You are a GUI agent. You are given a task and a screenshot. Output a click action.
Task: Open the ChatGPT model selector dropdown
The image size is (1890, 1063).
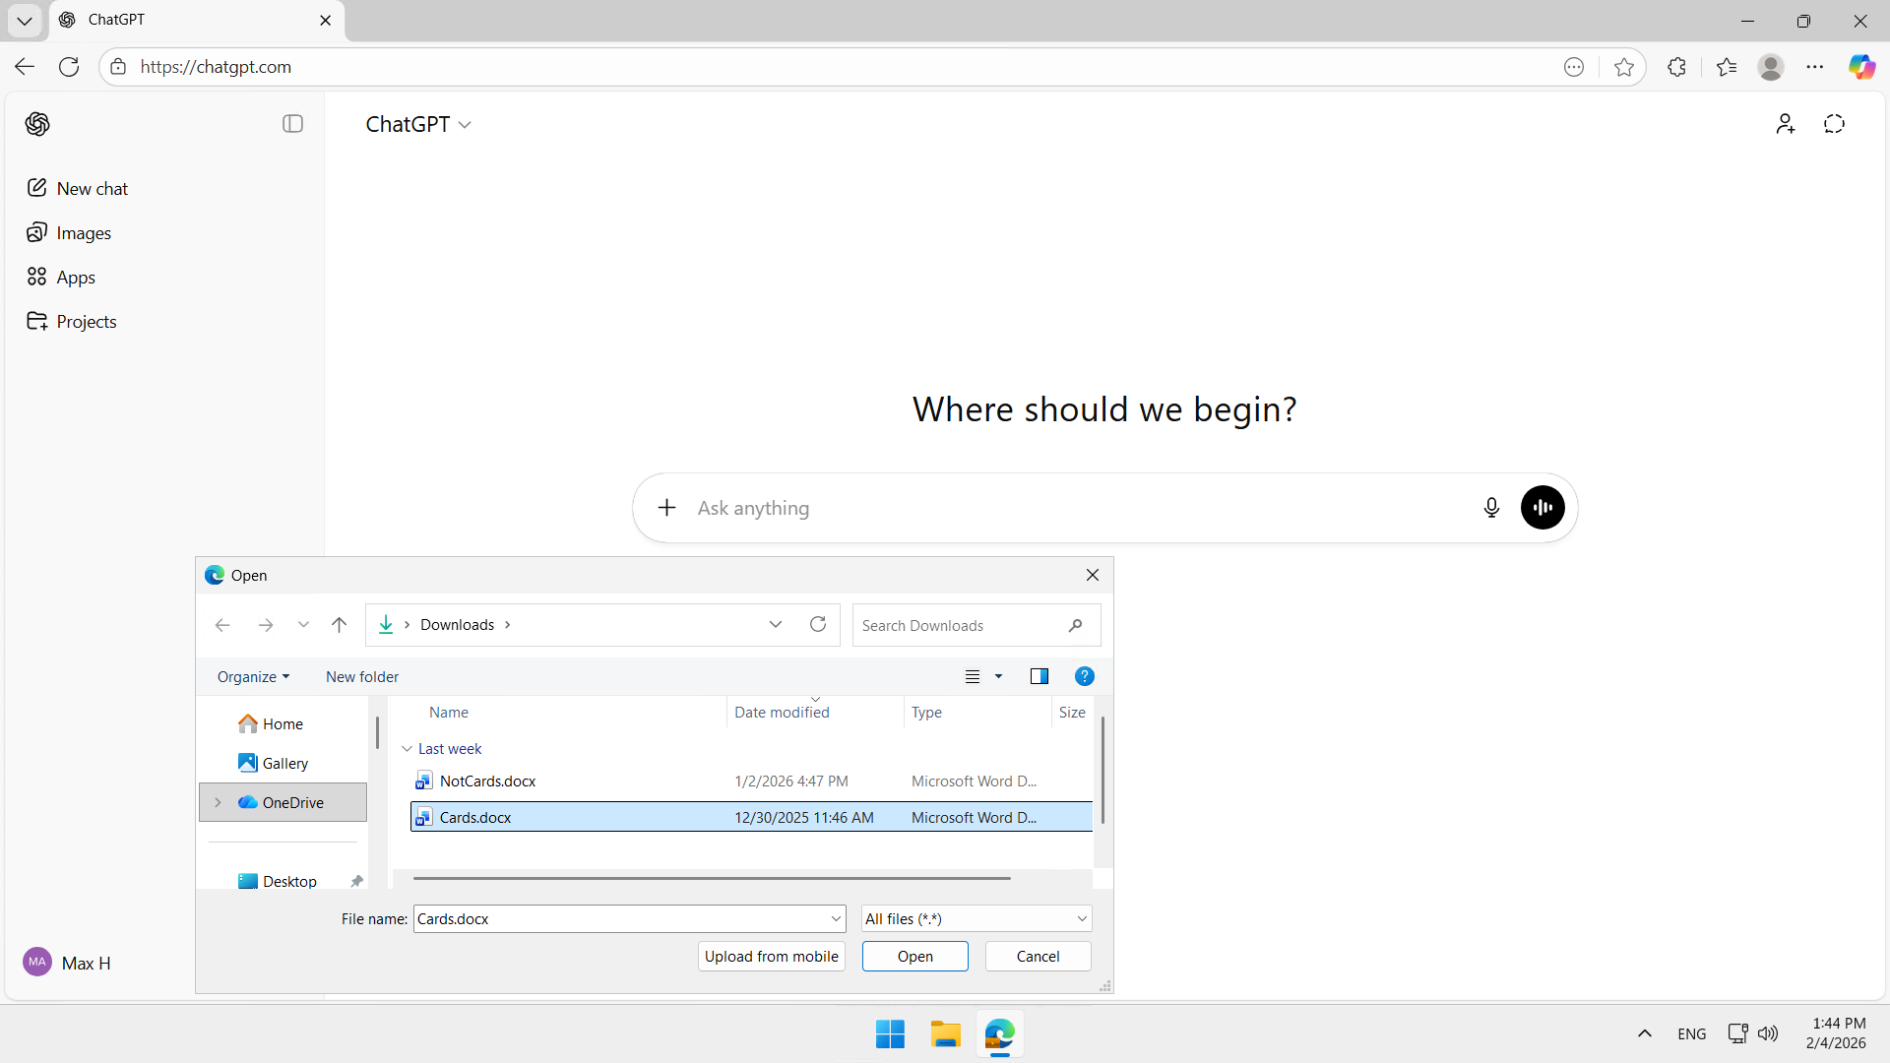click(418, 125)
